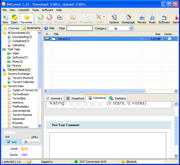The width and height of the screenshot is (180, 165).
Task: Open ThePirateBay site entry
Action: point(21,107)
